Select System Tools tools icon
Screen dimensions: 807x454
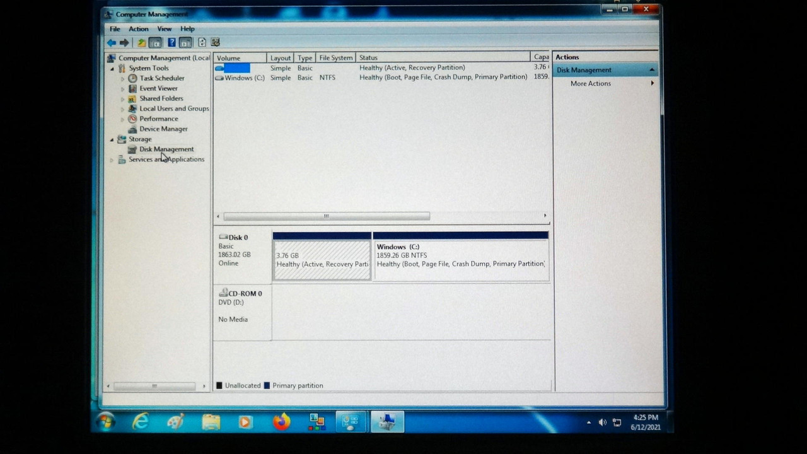point(122,68)
